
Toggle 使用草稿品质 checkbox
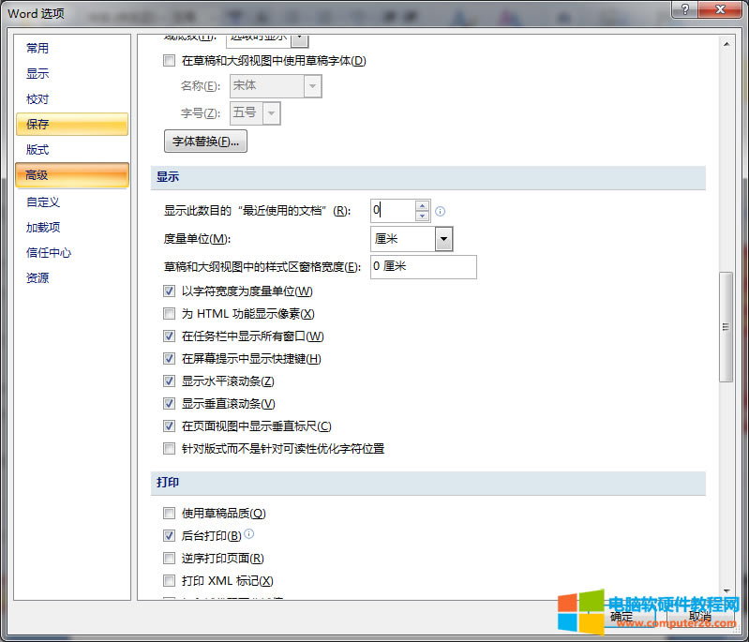(x=170, y=514)
